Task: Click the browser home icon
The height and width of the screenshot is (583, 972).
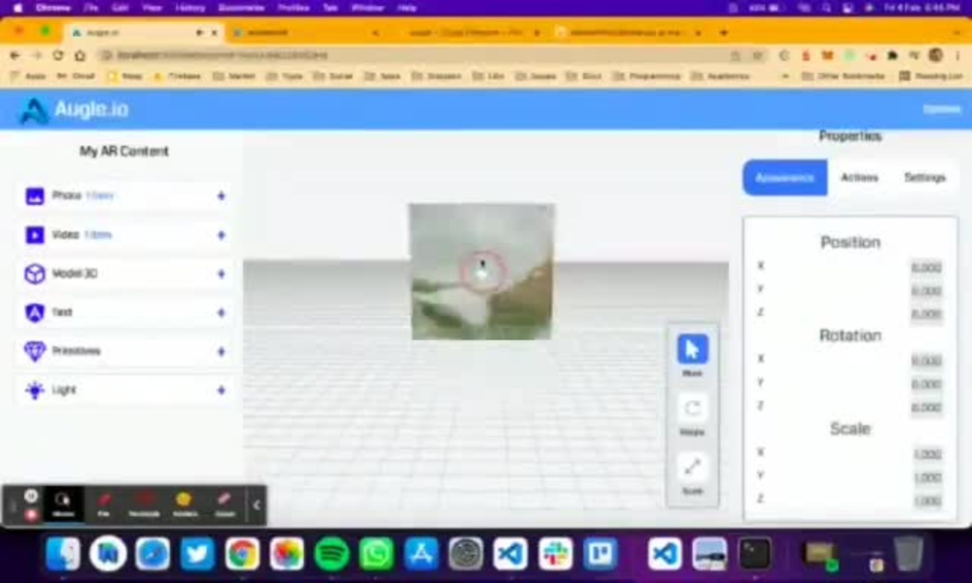Action: click(80, 55)
